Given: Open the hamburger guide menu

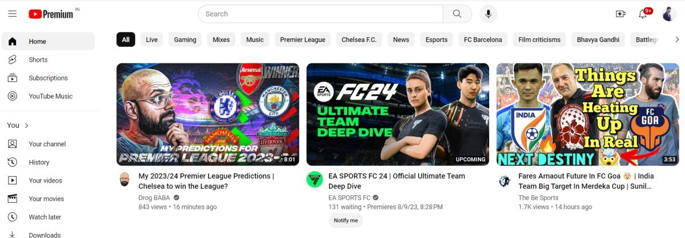Looking at the screenshot, I should click(13, 14).
